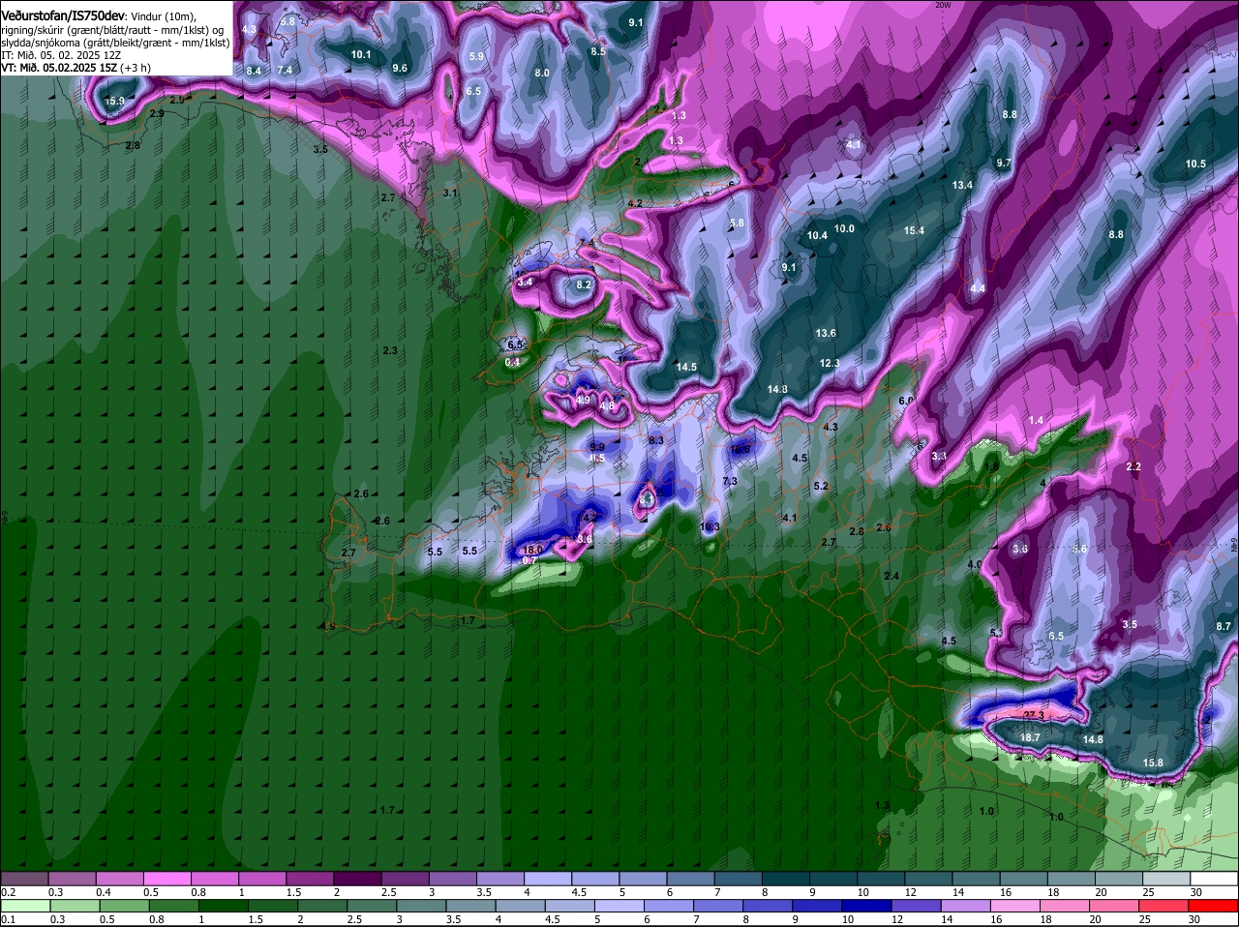Click the 3.3 value on the map

point(939,456)
